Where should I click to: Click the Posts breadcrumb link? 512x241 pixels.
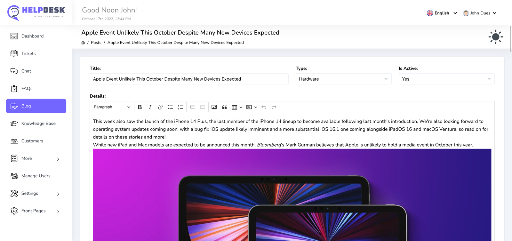[96, 43]
